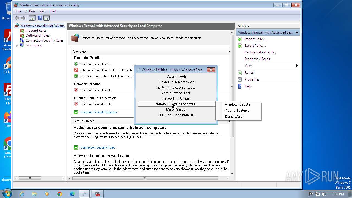Viewport: 352px width, 198px height.
Task: Toggle the Show/Hide Console Tree toolbar icon
Action: [32, 18]
